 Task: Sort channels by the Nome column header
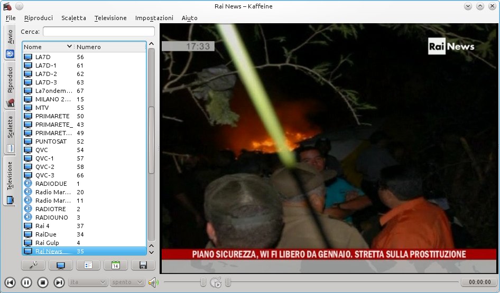tap(48, 47)
